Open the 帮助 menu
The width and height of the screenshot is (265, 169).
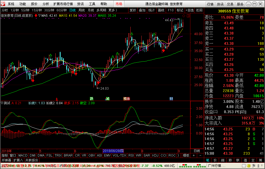(104, 4)
